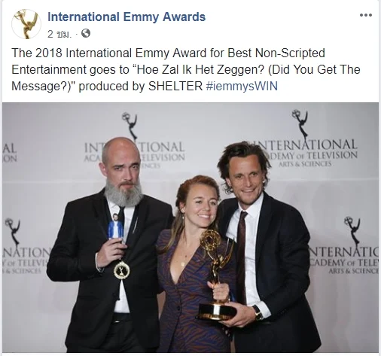Click the small blue figurine in man's hand
Viewport: 381px width, 356px height.
[115, 227]
